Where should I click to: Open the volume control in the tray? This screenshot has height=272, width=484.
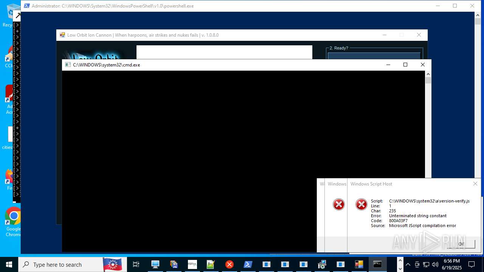[435, 264]
